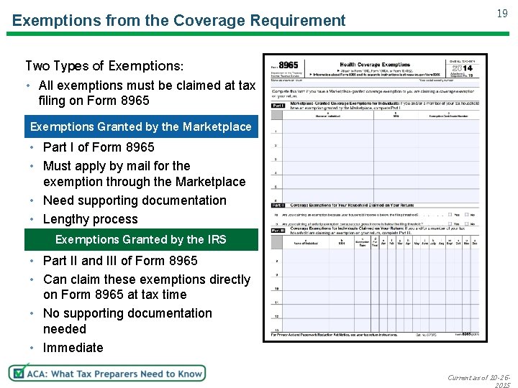Select the bullet 'Can claim these exemptions directly'
Viewport: 518px width, 388px height.
147,287
